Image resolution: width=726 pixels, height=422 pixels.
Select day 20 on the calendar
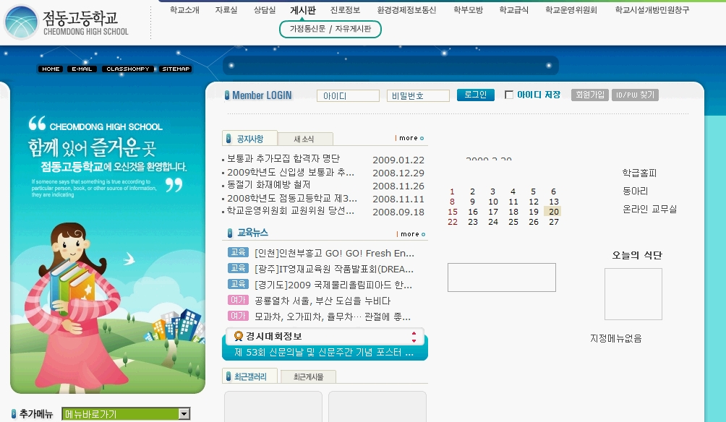(553, 212)
